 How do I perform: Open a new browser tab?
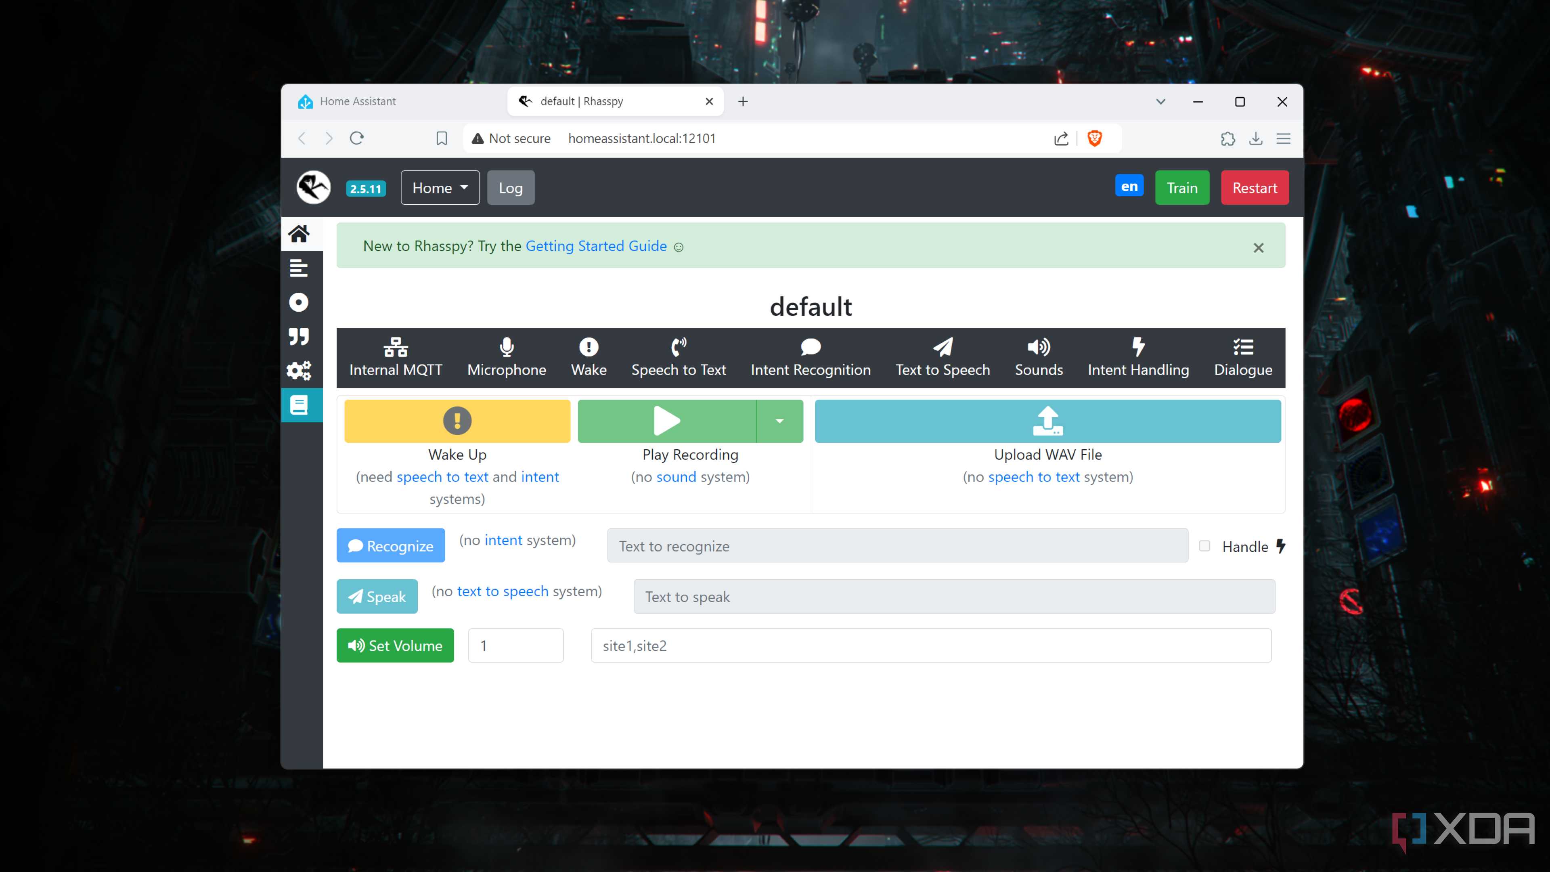pyautogui.click(x=743, y=101)
